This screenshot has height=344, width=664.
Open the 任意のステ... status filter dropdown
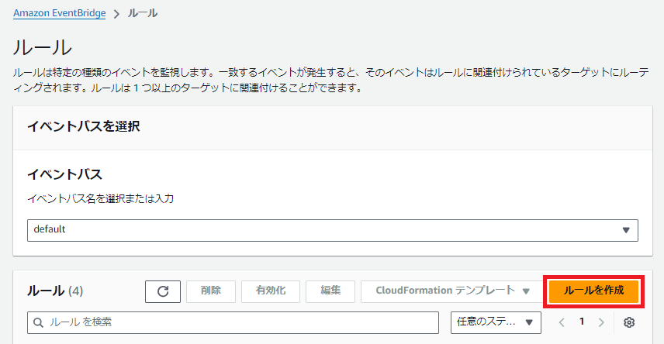click(496, 322)
